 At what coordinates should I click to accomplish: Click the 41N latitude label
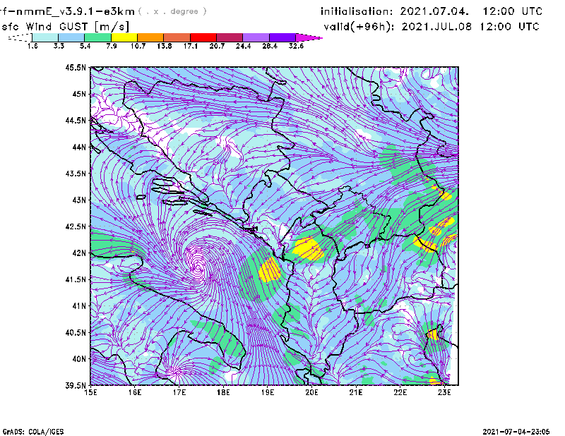click(x=79, y=306)
